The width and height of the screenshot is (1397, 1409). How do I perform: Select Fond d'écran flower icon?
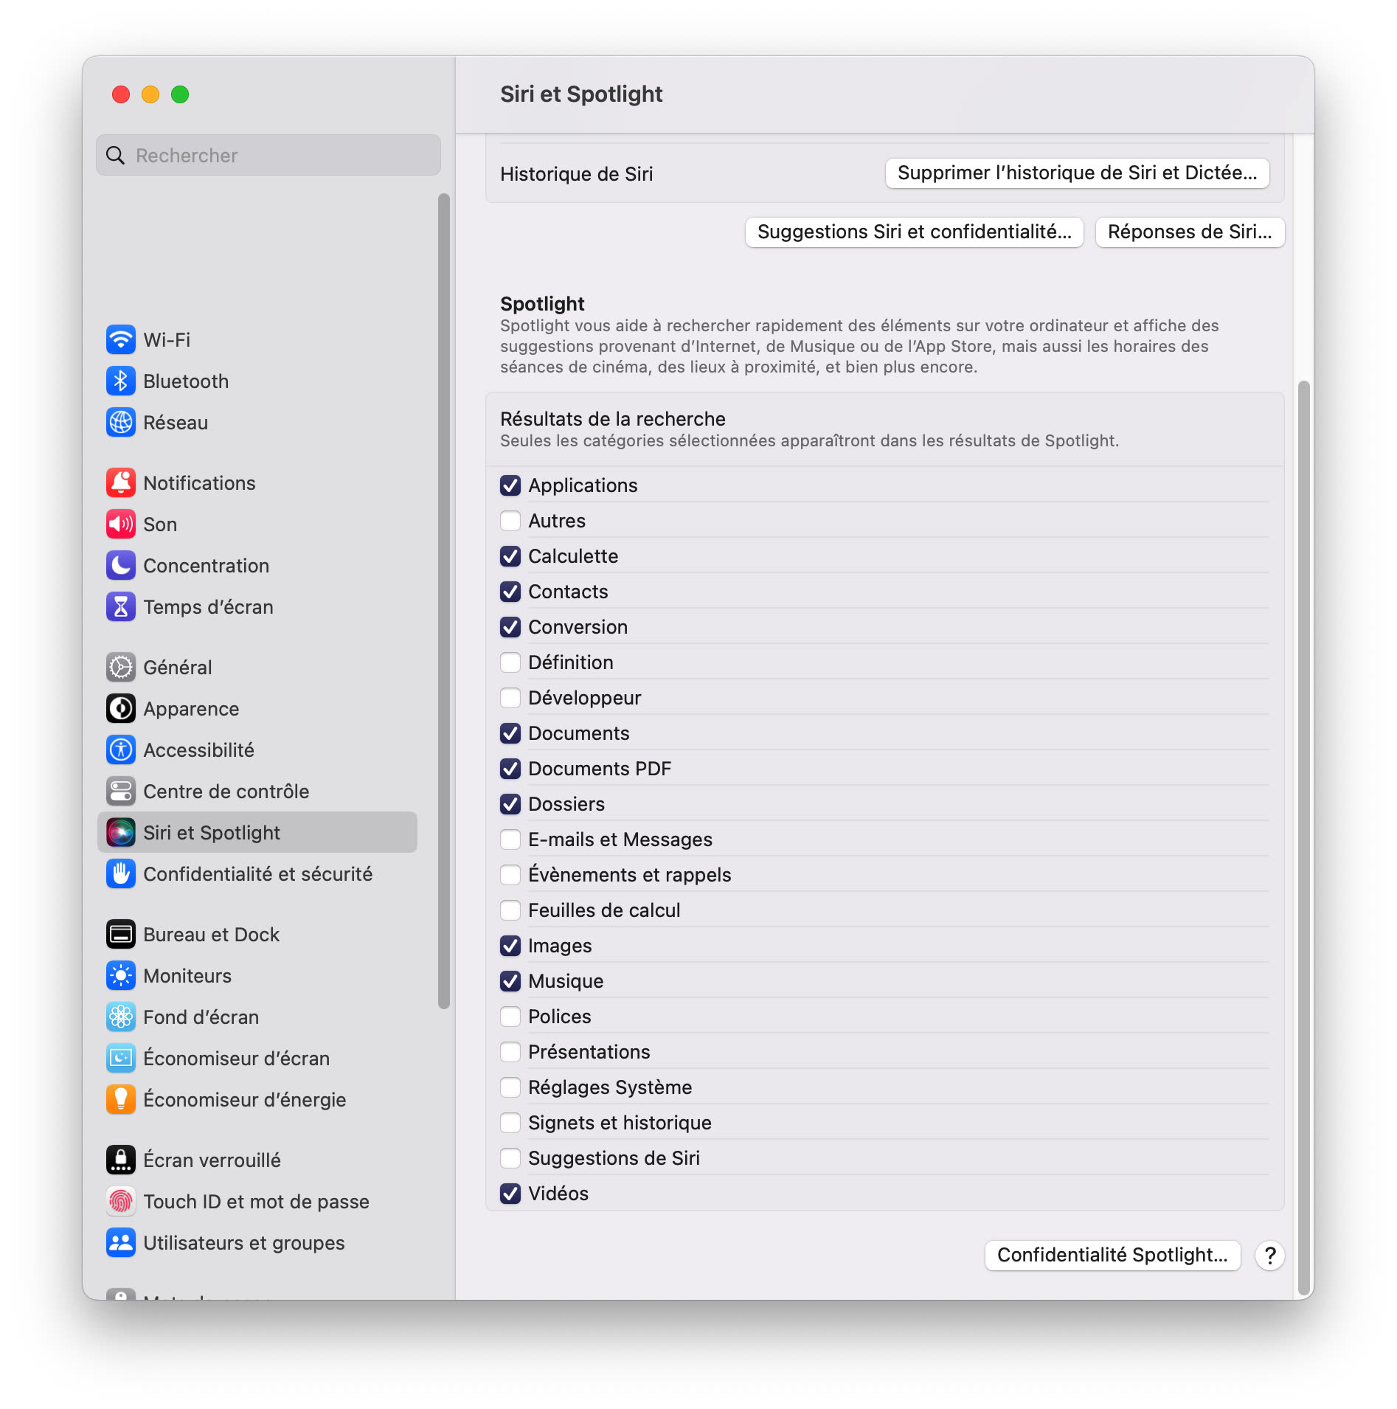[x=120, y=1017]
